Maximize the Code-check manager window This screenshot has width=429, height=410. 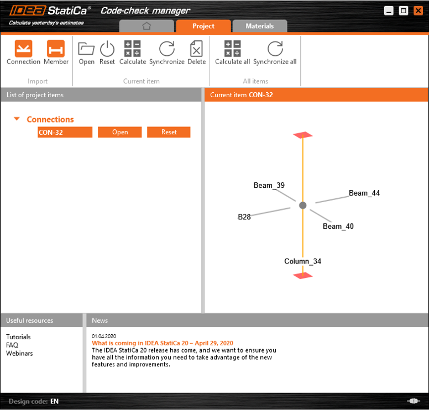pyautogui.click(x=403, y=10)
